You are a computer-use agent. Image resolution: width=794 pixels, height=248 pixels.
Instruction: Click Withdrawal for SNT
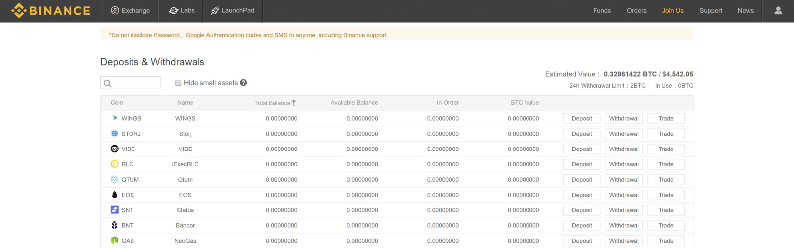click(624, 210)
